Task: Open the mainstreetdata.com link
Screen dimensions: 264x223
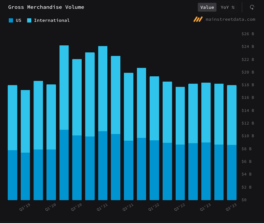Action: click(230, 19)
